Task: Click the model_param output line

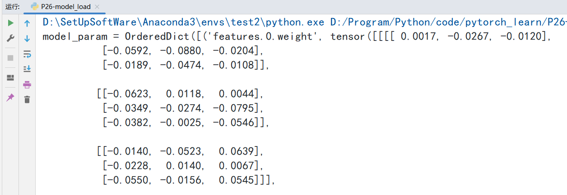Action: 74,36
